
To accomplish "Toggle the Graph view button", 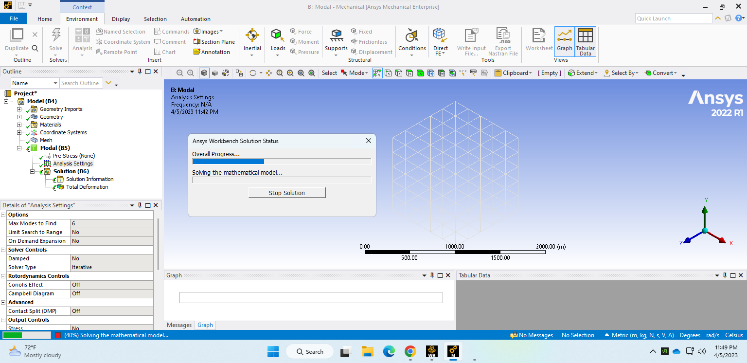I will coord(564,41).
